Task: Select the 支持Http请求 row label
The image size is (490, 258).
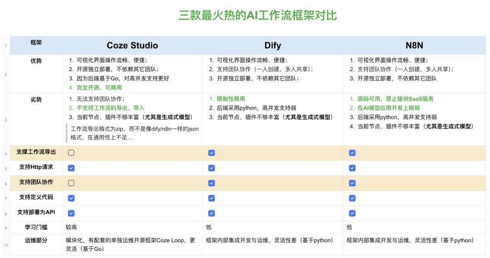Action: click(x=36, y=167)
